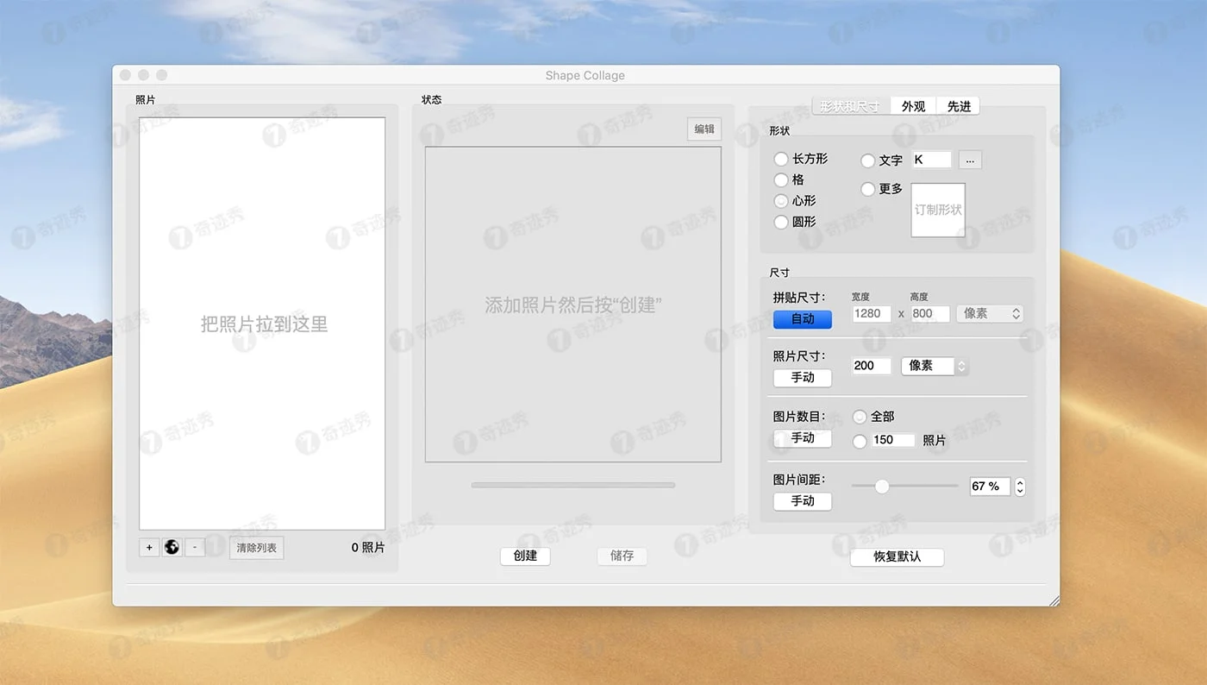Screen dimensions: 1207x685
Task: Click the 创建 button to create collage
Action: coord(525,556)
